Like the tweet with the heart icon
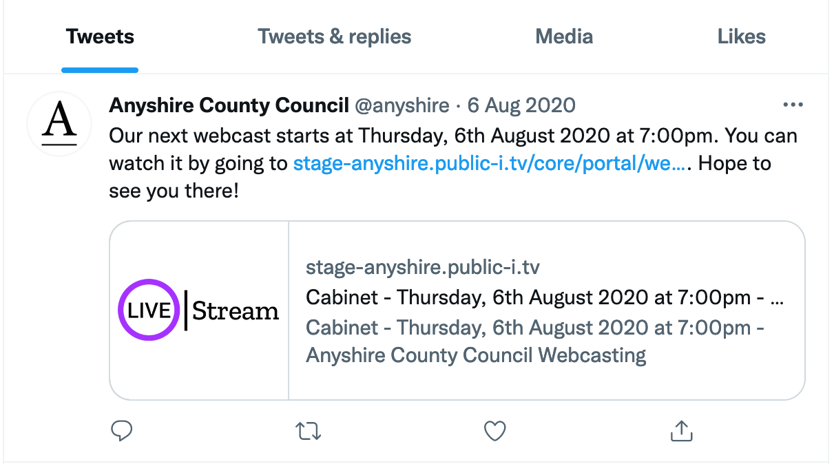The height and width of the screenshot is (464, 834). tap(494, 431)
